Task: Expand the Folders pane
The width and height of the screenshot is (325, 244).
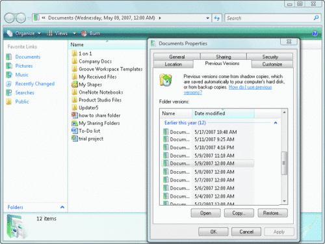Action: click(62, 207)
